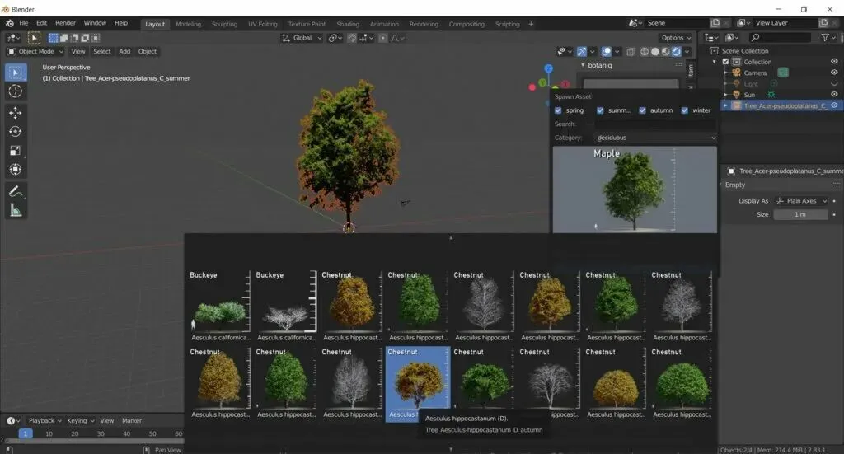Switch to the Shading workspace tab
This screenshot has width=844, height=454.
[347, 24]
